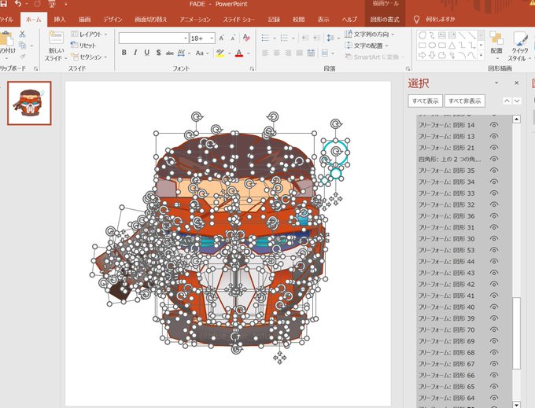Click New Slide (新しいスライド) icon
The height and width of the screenshot is (408, 535).
pos(57,38)
